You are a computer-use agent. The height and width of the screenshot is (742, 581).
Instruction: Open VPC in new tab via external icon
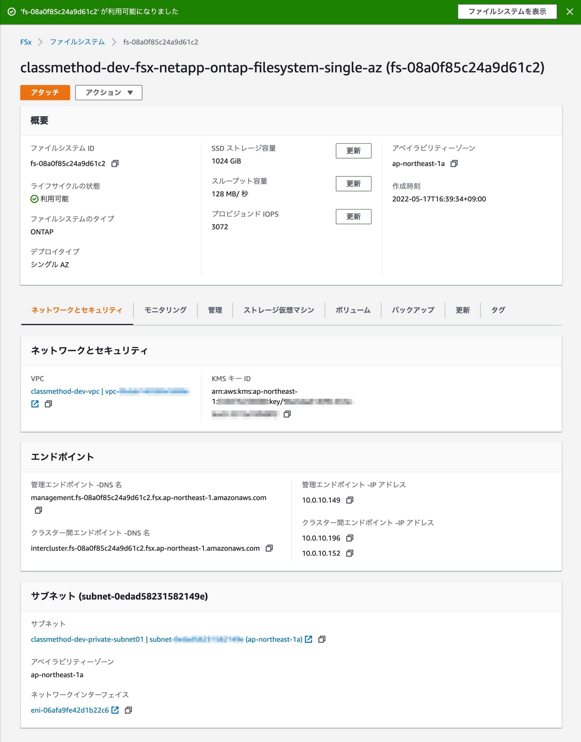tap(35, 404)
